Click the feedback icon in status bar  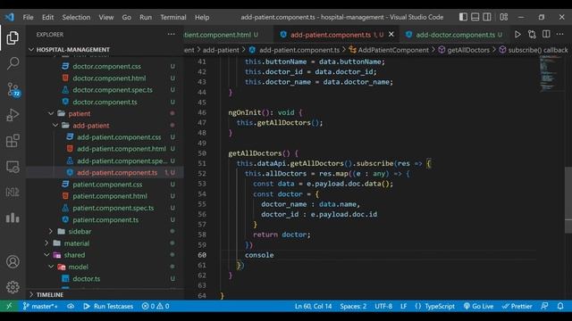[544, 306]
